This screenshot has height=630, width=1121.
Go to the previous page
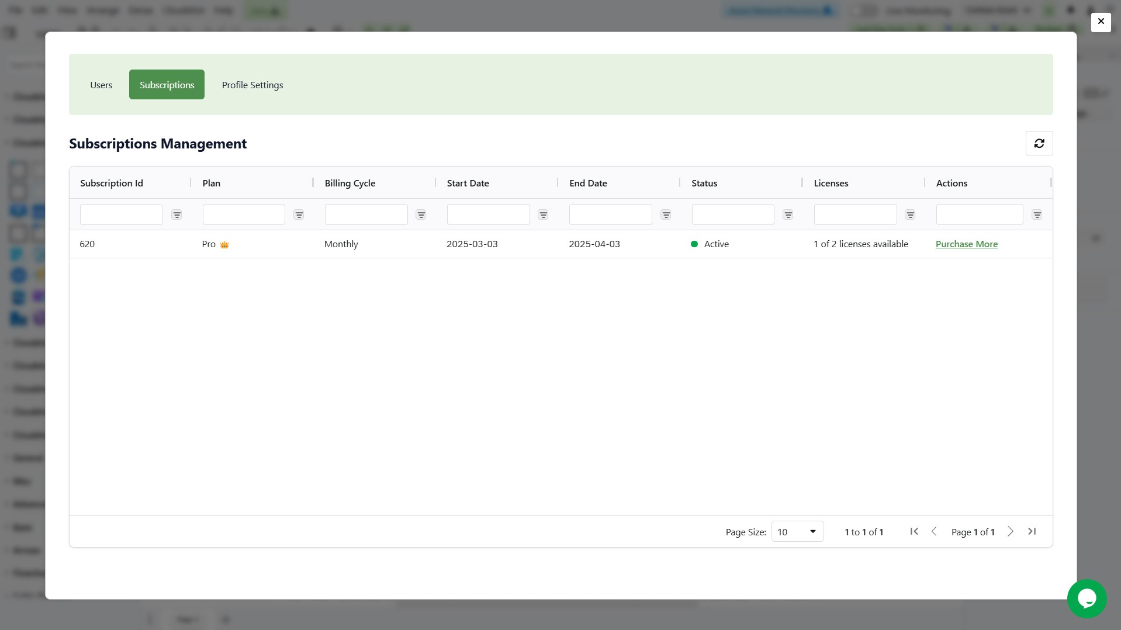click(x=934, y=531)
